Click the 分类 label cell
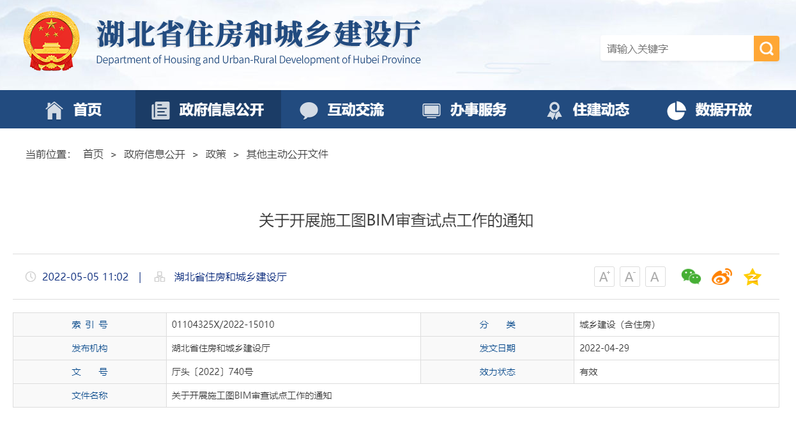The width and height of the screenshot is (796, 421). (498, 325)
